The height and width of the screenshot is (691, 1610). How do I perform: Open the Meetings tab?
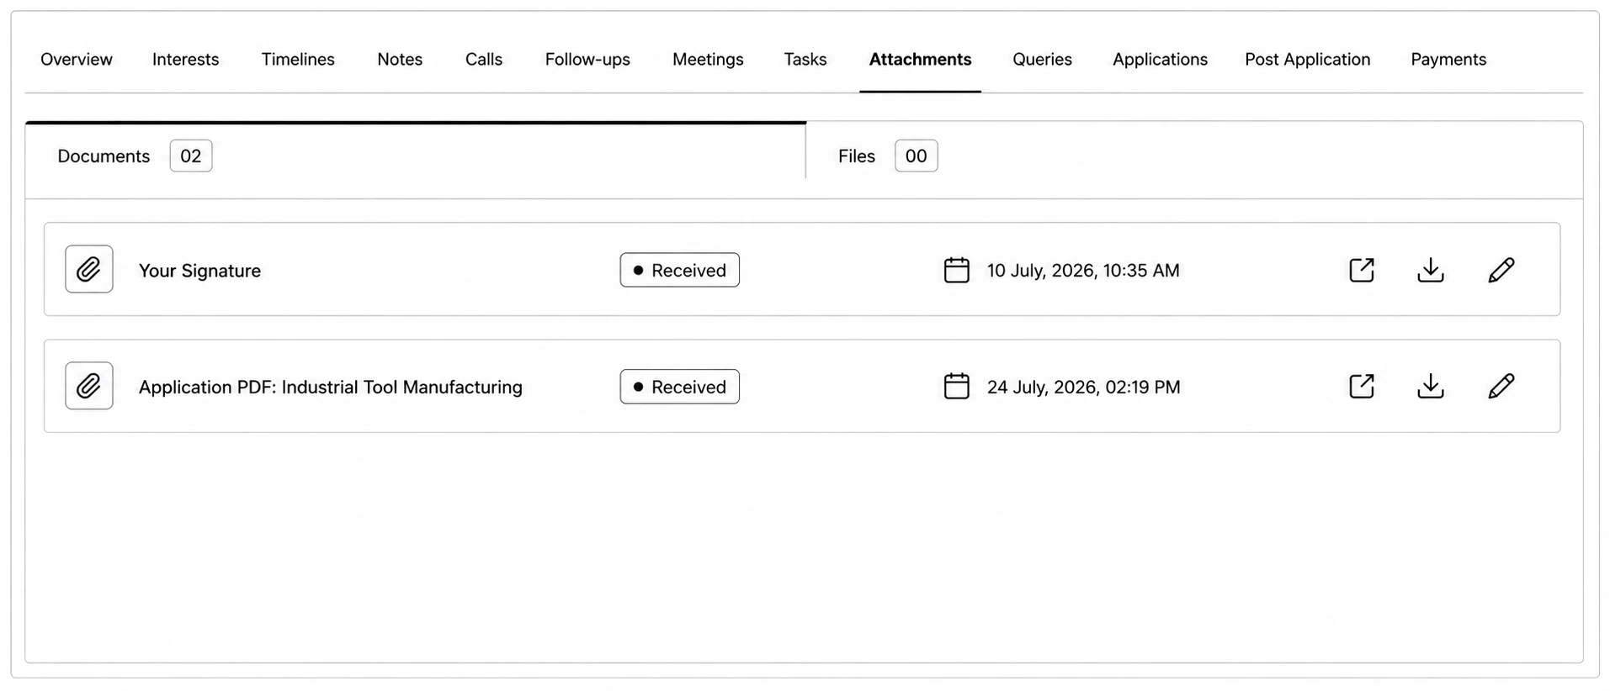[x=708, y=60]
